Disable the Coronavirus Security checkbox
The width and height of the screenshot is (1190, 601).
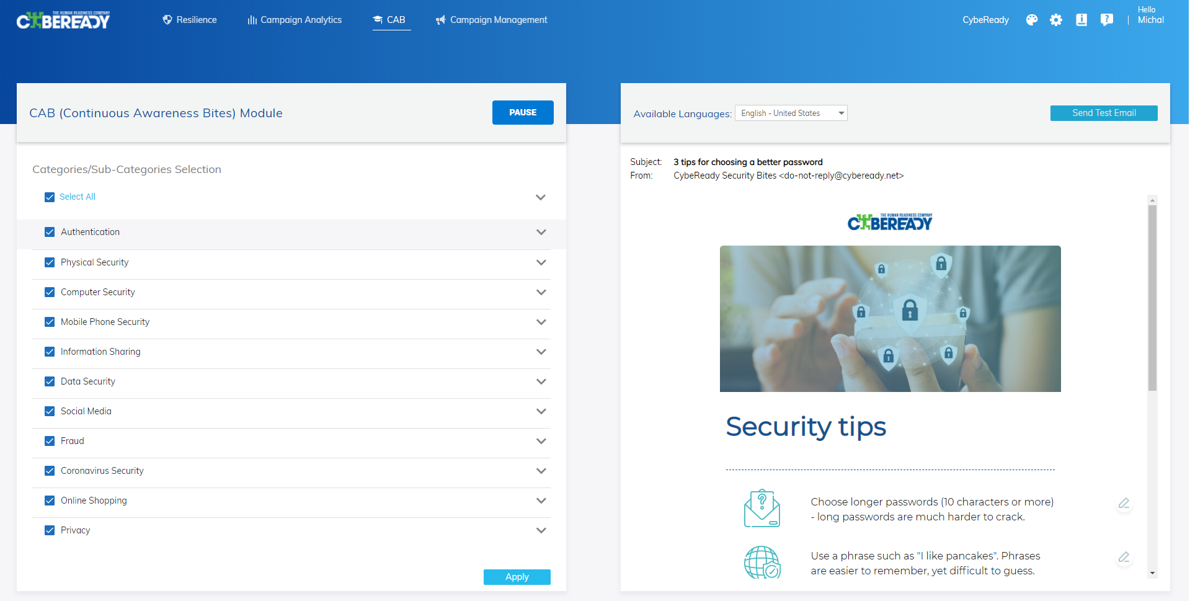click(50, 471)
